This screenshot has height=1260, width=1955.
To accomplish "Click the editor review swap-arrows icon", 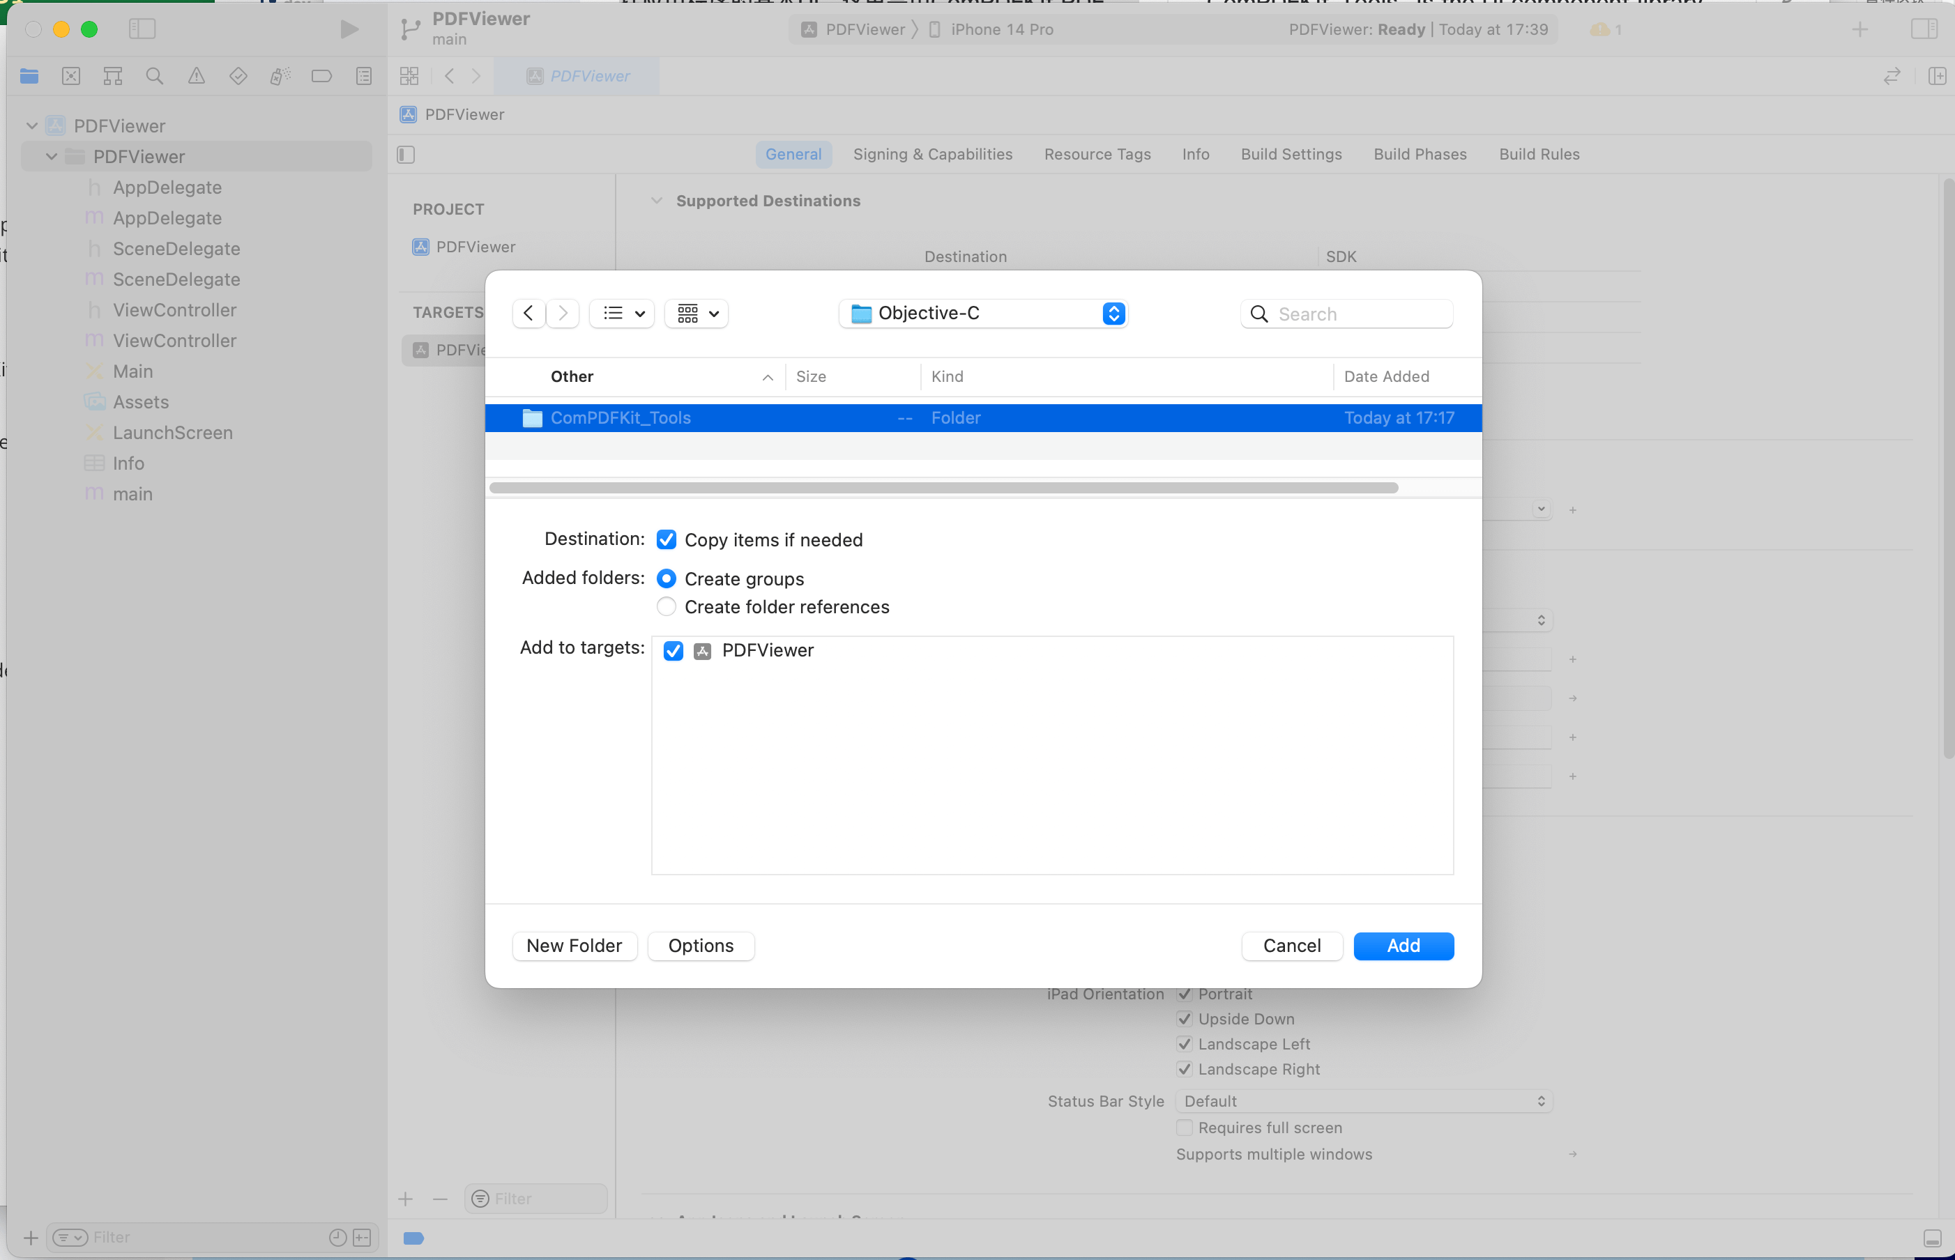I will tap(1892, 76).
